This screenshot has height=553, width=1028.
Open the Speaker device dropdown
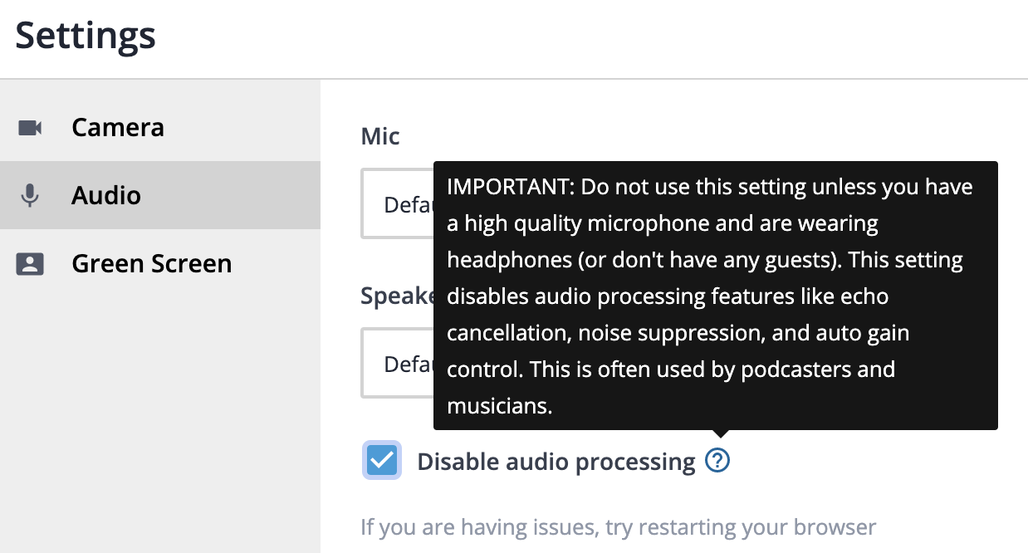[397, 363]
